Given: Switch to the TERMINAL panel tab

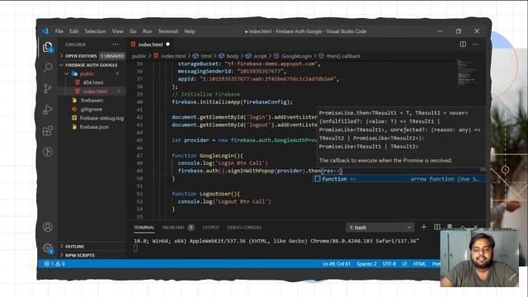Looking at the screenshot, I should click(x=144, y=228).
